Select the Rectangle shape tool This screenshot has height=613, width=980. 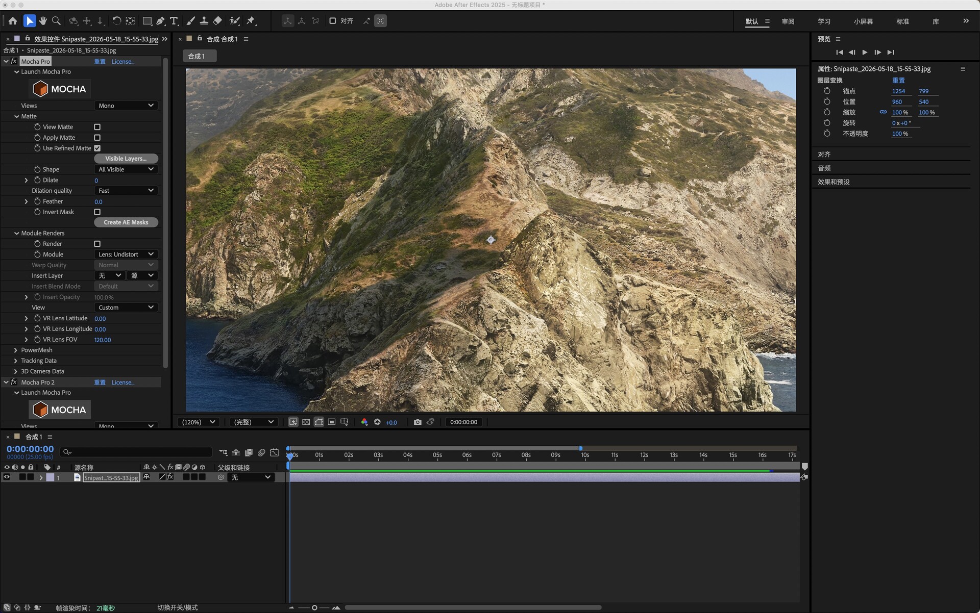(147, 21)
